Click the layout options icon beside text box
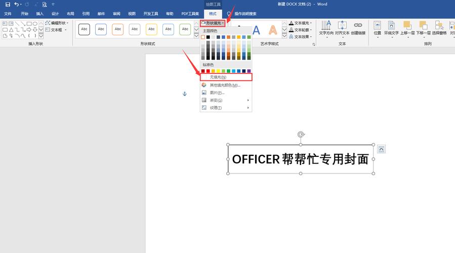Screen dimensions: 455x253 tap(381, 149)
